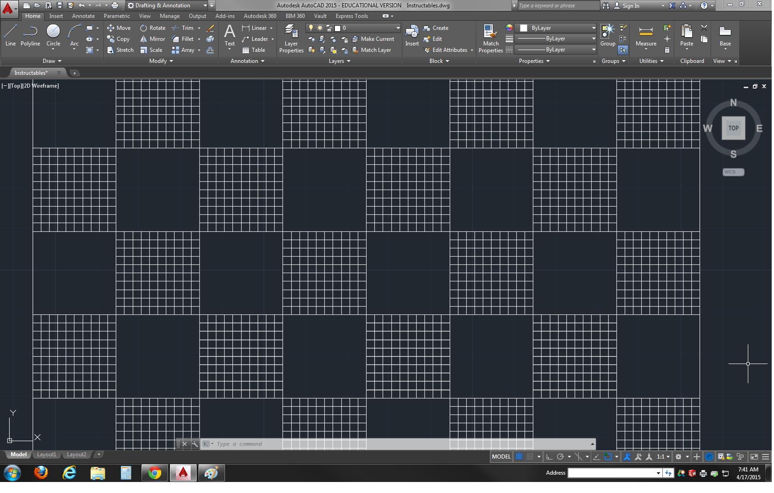Viewport: 774px width, 493px height.
Task: Click the Sign In button
Action: click(627, 6)
